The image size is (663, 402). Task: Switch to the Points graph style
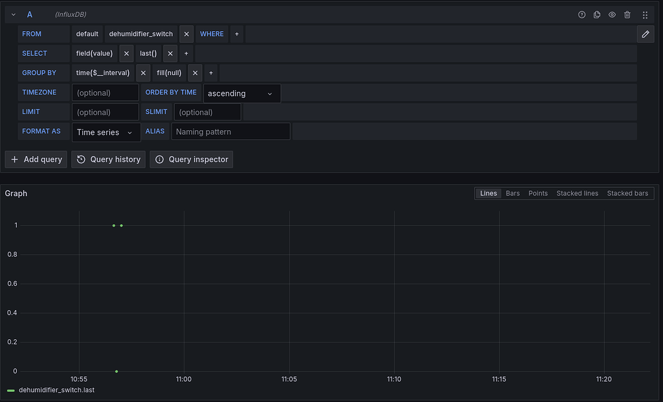(537, 194)
